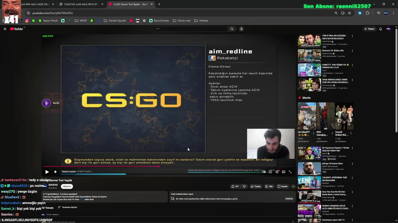The height and width of the screenshot is (223, 398).
Task: Open the video player settings gear
Action: [x=277, y=172]
